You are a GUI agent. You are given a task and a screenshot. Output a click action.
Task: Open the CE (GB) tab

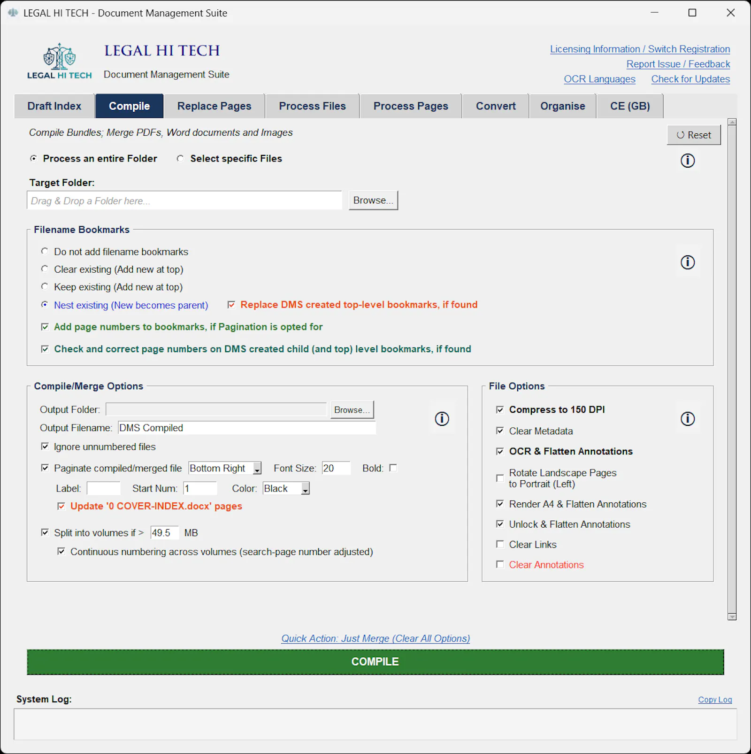pyautogui.click(x=630, y=106)
